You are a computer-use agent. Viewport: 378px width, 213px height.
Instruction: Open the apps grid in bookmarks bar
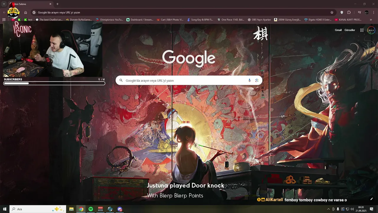4,20
